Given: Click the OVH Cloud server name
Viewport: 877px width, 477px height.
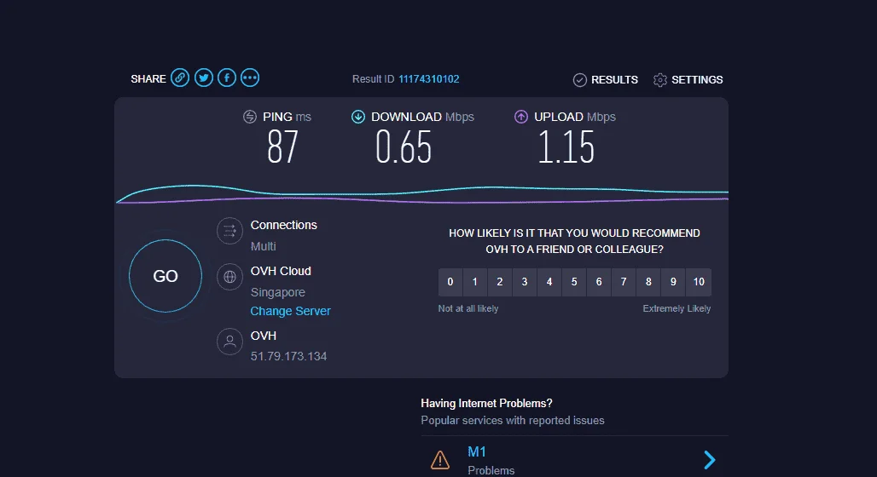Looking at the screenshot, I should pos(281,271).
